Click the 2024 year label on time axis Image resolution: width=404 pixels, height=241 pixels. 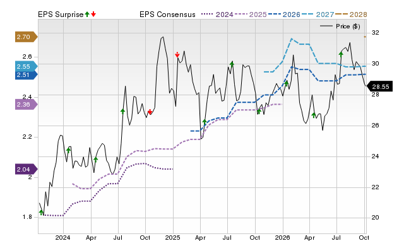pyautogui.click(x=63, y=237)
